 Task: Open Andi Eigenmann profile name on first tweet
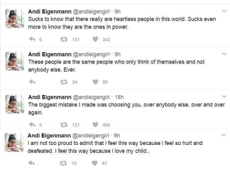coord(50,12)
